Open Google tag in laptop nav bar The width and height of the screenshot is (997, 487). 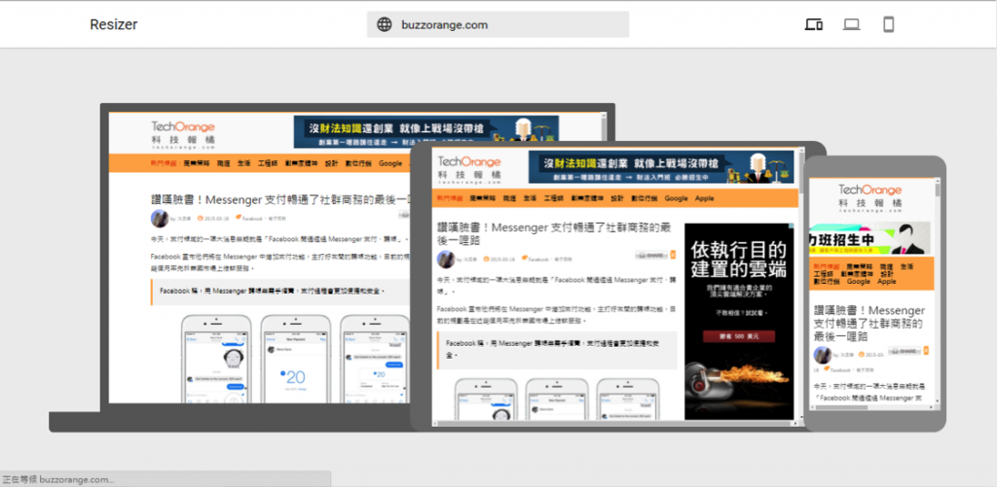(x=390, y=163)
